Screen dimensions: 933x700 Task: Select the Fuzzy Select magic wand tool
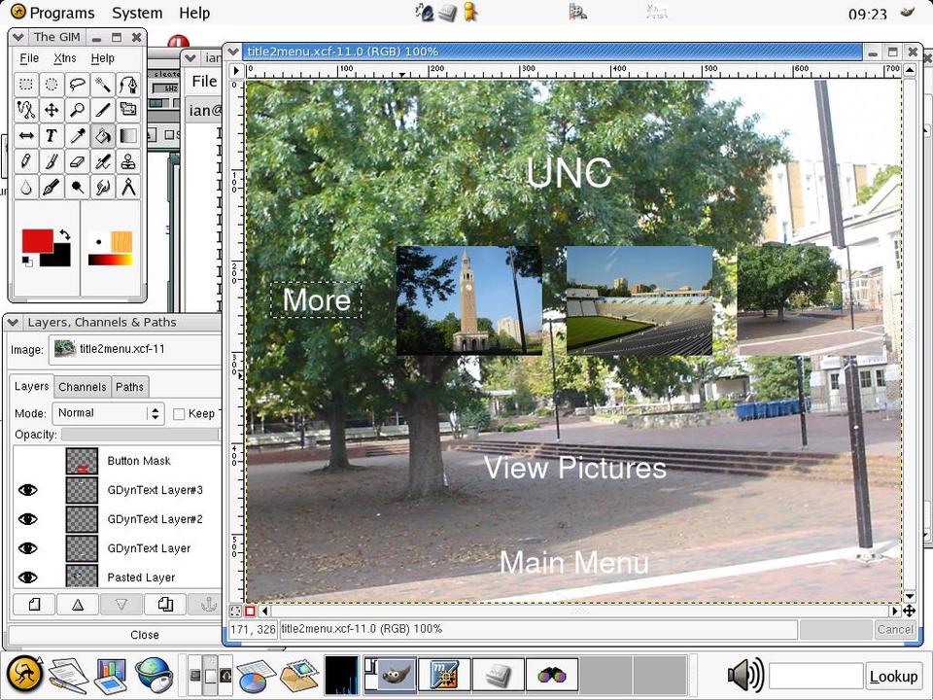click(102, 85)
